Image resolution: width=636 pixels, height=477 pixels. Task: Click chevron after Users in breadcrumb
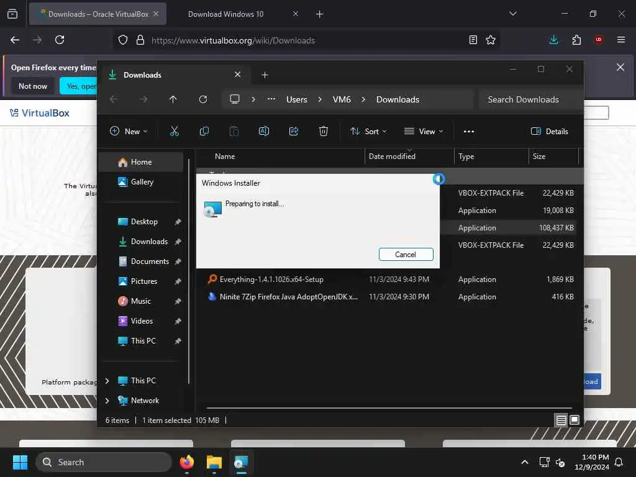pyautogui.click(x=320, y=99)
